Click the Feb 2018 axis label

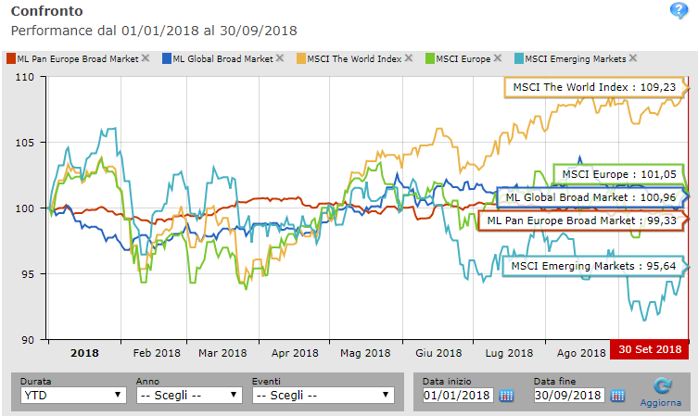point(157,353)
